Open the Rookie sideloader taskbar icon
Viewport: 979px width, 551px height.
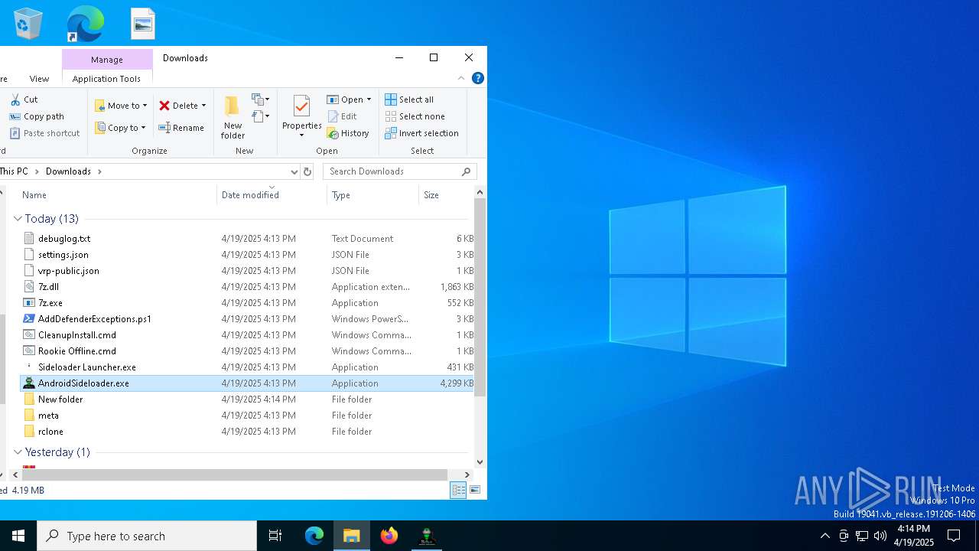click(427, 536)
